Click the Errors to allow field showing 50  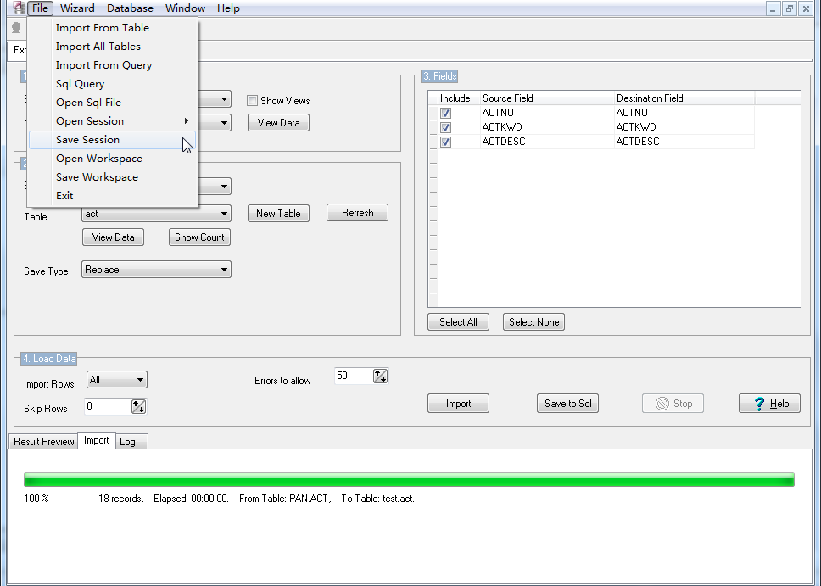click(x=354, y=376)
